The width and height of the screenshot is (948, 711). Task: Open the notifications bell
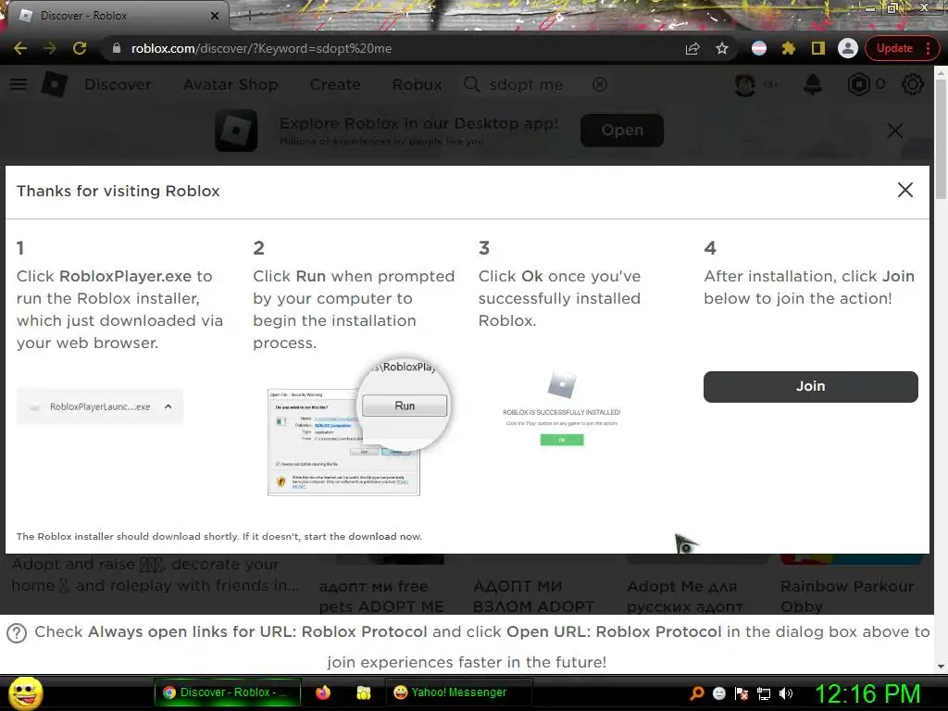tap(813, 84)
